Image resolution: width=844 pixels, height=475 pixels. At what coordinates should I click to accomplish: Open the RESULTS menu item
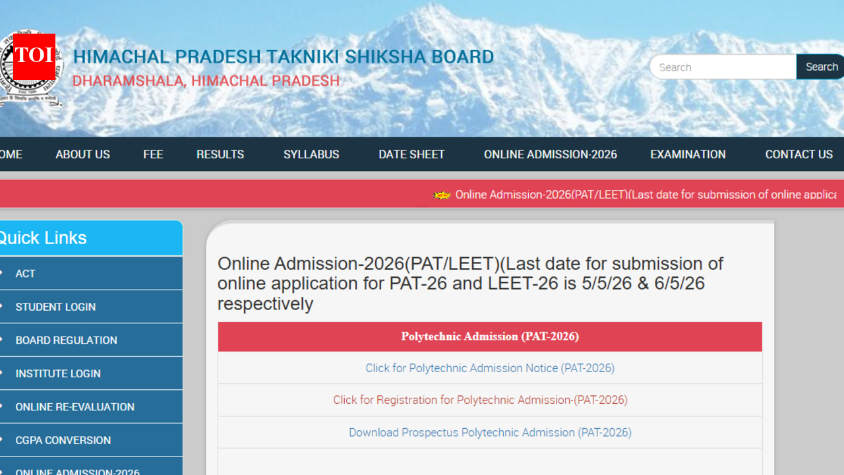pyautogui.click(x=220, y=154)
